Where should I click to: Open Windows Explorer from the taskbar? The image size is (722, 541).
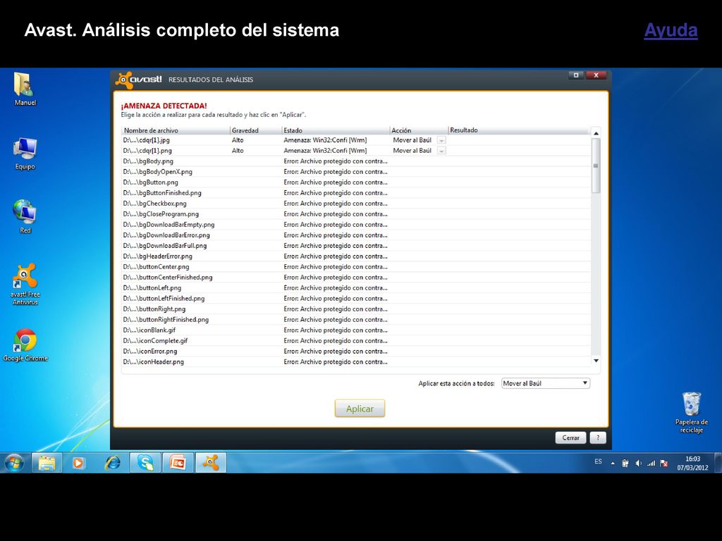tap(47, 463)
